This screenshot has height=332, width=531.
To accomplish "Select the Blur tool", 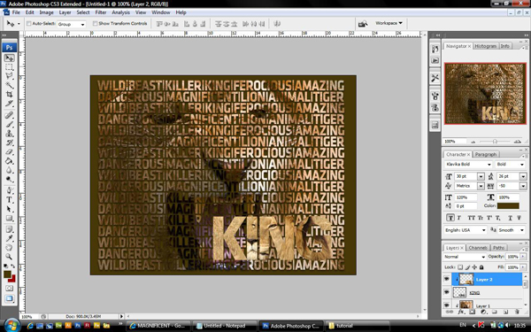I will 9,170.
